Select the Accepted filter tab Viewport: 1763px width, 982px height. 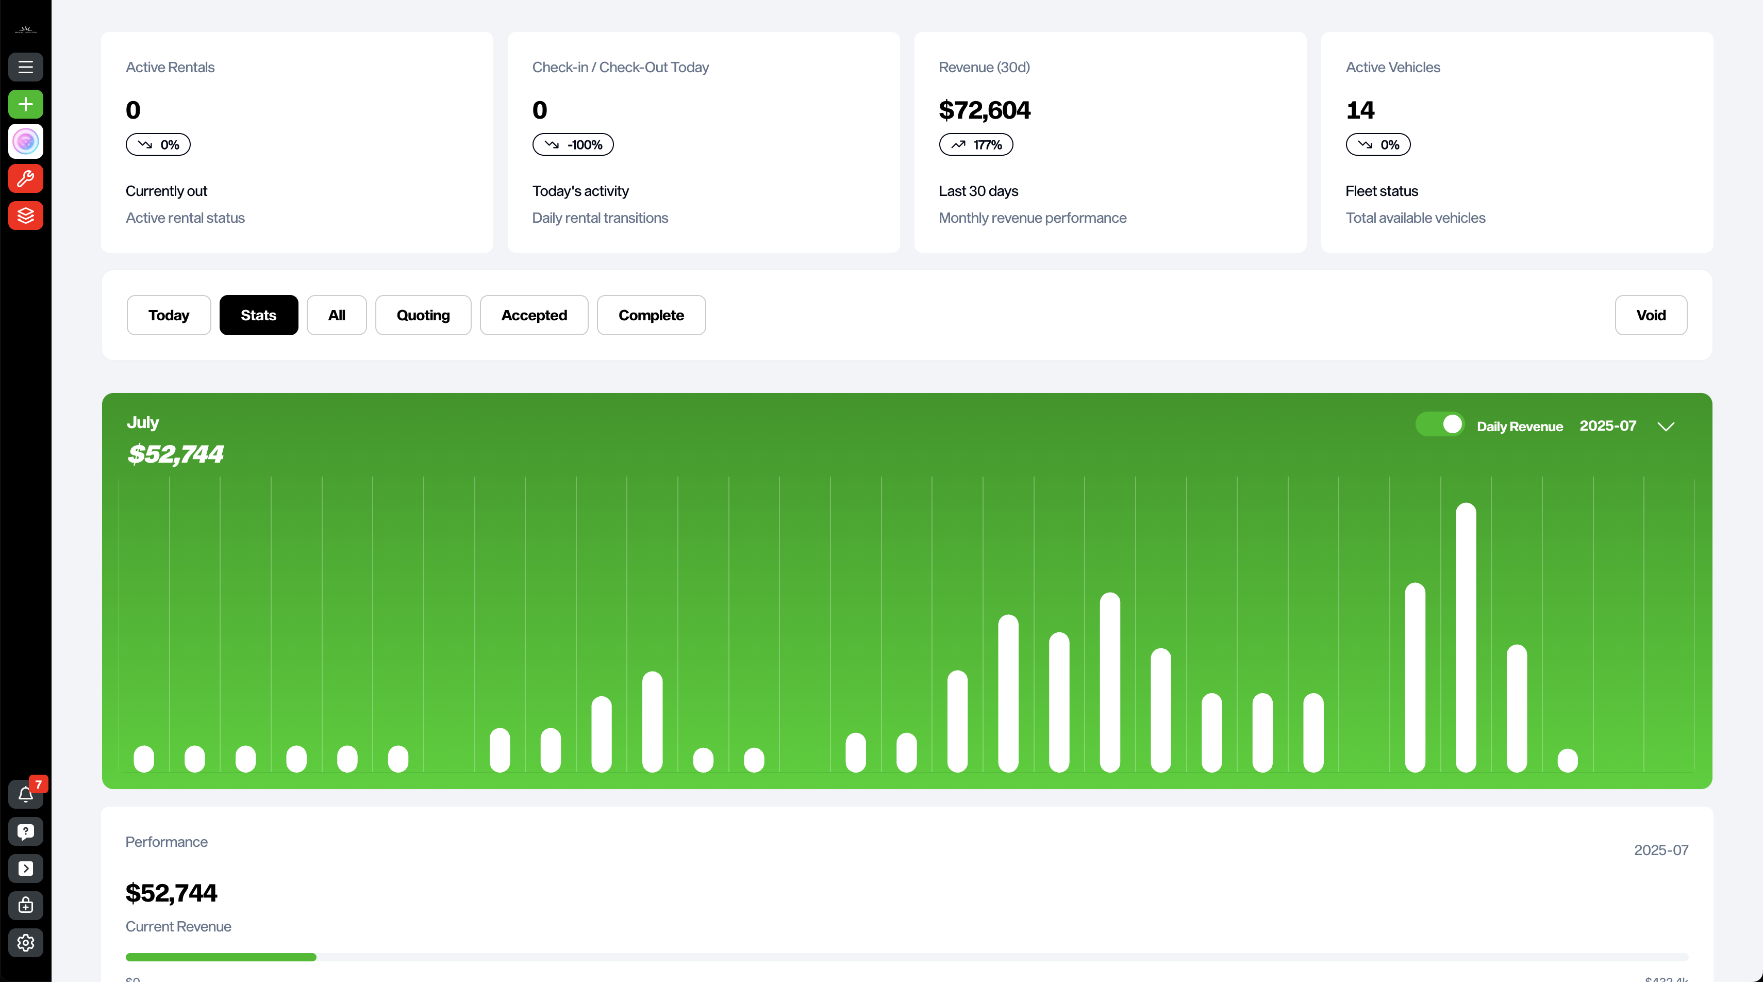(534, 315)
